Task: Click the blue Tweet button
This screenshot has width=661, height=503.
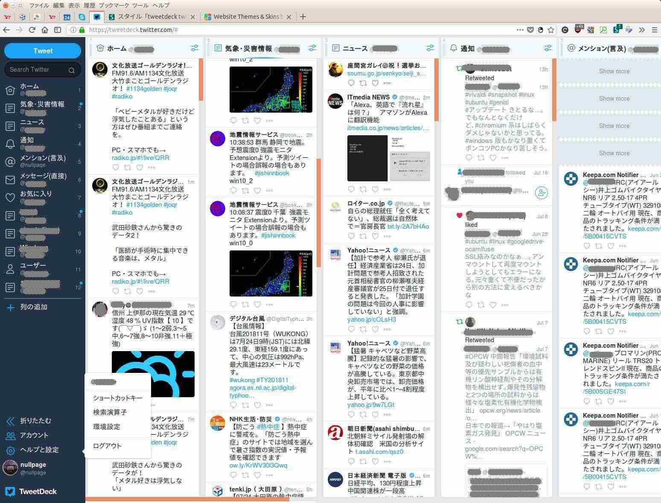Action: [43, 51]
